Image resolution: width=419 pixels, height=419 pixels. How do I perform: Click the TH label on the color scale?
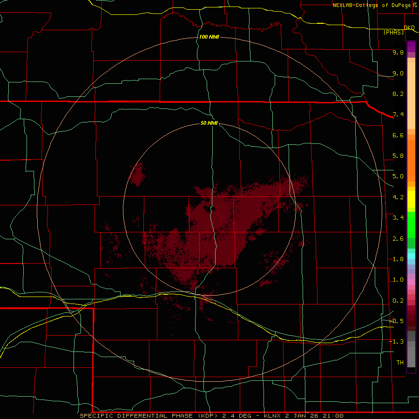[400, 362]
